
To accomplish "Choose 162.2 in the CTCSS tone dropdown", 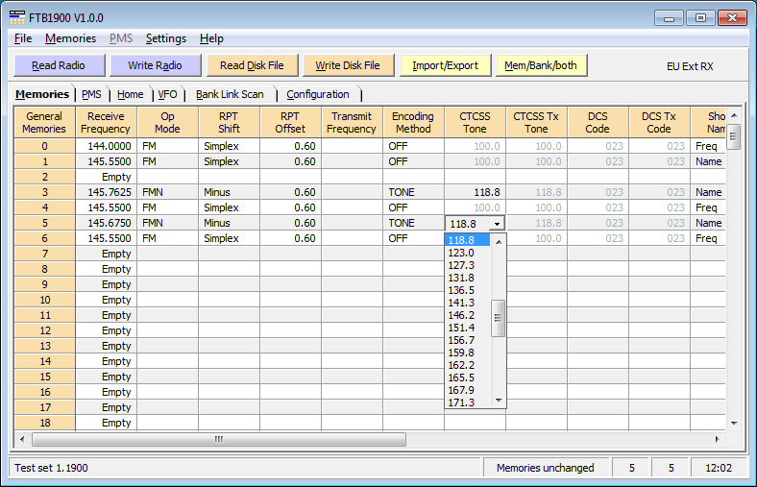I will coord(462,365).
